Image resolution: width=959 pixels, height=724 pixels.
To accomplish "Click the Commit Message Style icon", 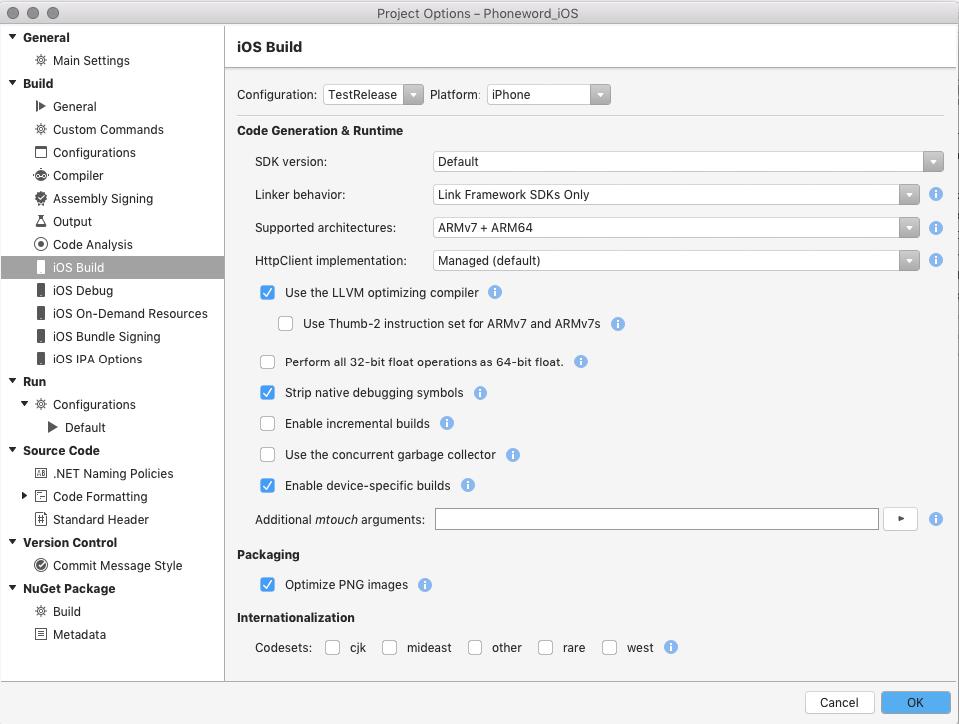I will click(x=41, y=566).
